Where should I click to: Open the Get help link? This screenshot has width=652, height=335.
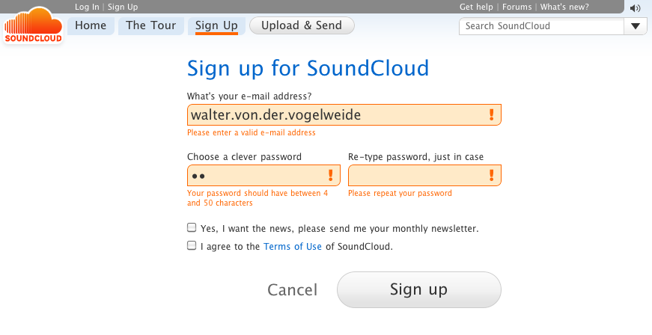(x=476, y=7)
